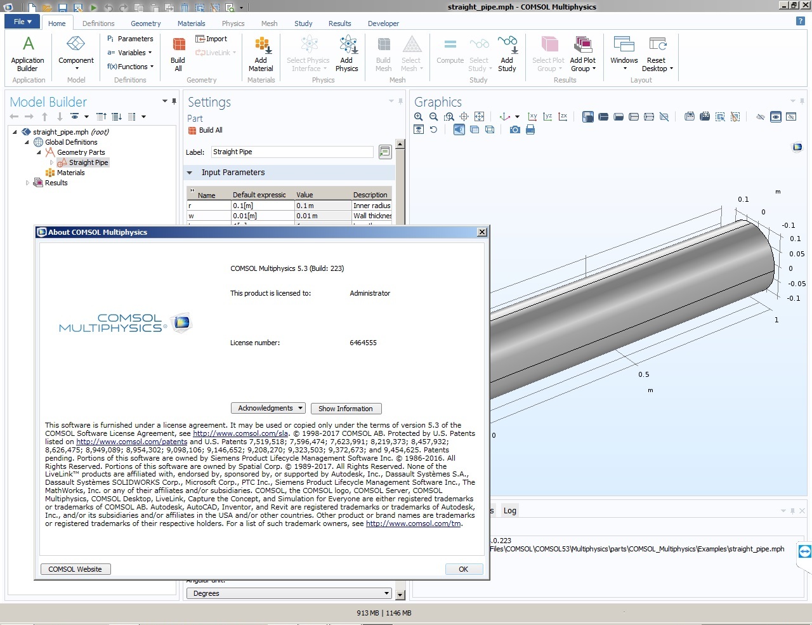Click Build All geometry ribbon icon

pyautogui.click(x=178, y=44)
